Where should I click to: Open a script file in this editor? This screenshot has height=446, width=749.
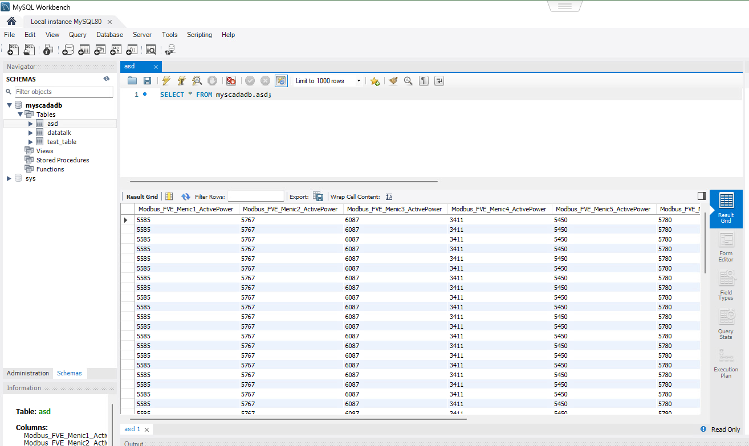[x=132, y=81]
